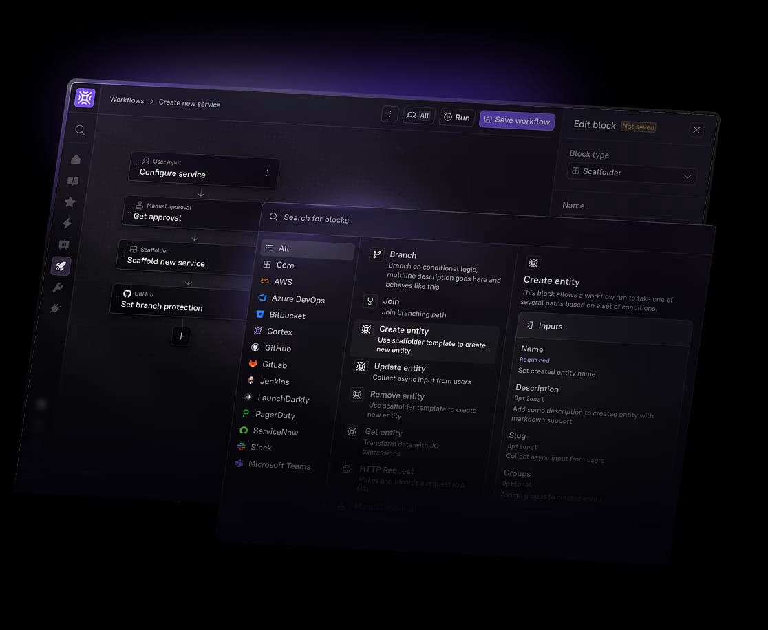Screen dimensions: 768x630
Task: Click the Cortex logo at top left
Action: 85,98
